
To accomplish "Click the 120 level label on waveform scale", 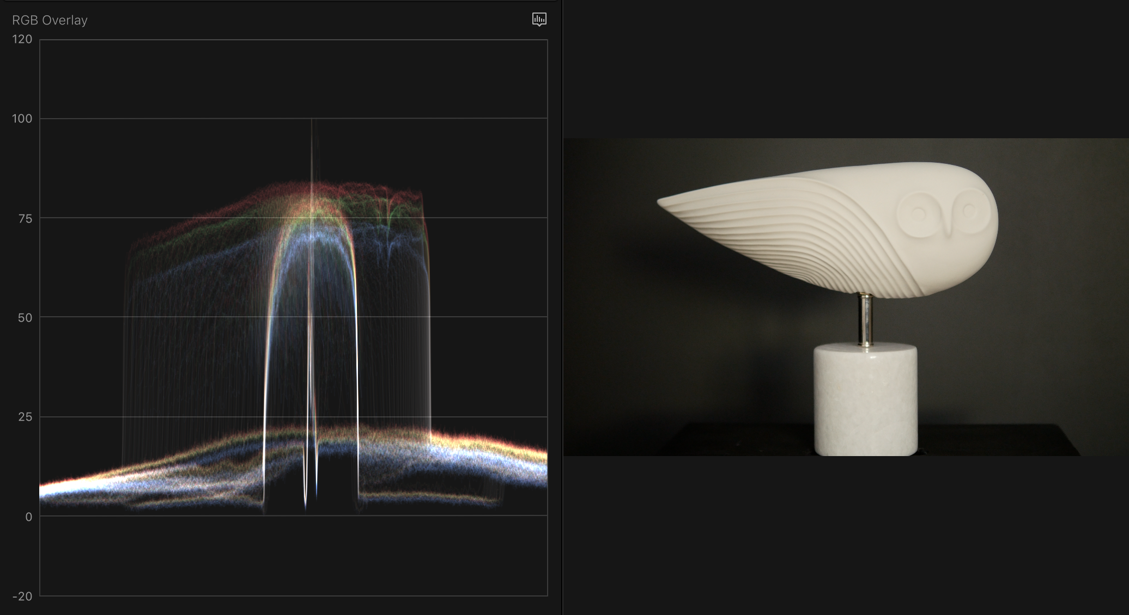I will tap(22, 39).
